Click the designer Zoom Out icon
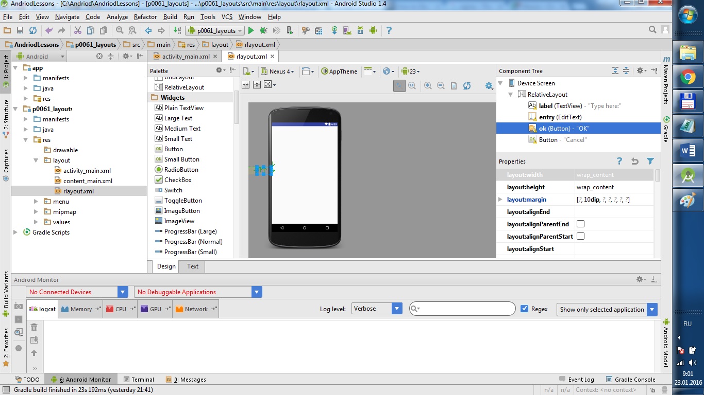The width and height of the screenshot is (704, 395). coord(441,86)
